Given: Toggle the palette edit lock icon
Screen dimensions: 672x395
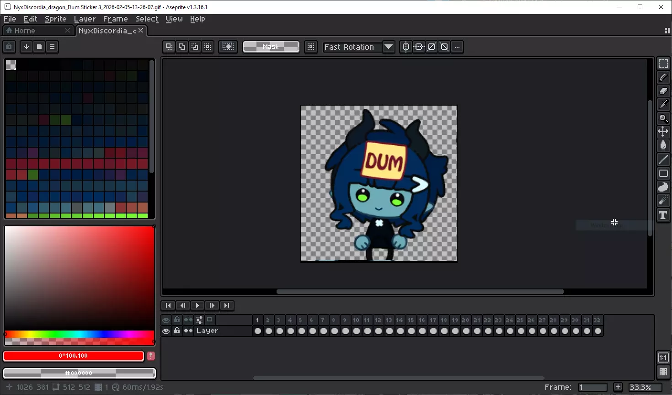Looking at the screenshot, I should pos(9,47).
